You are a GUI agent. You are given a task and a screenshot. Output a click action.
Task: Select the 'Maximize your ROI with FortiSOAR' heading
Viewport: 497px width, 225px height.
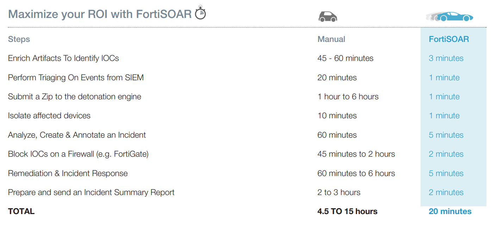point(100,14)
